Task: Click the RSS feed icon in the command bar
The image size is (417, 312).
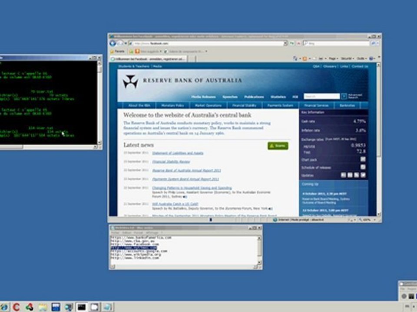Action: [x=305, y=58]
